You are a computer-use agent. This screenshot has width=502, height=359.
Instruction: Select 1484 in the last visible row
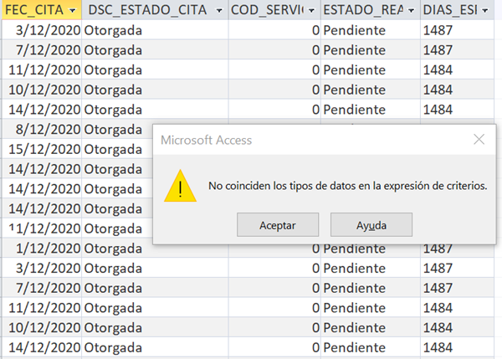click(x=438, y=347)
